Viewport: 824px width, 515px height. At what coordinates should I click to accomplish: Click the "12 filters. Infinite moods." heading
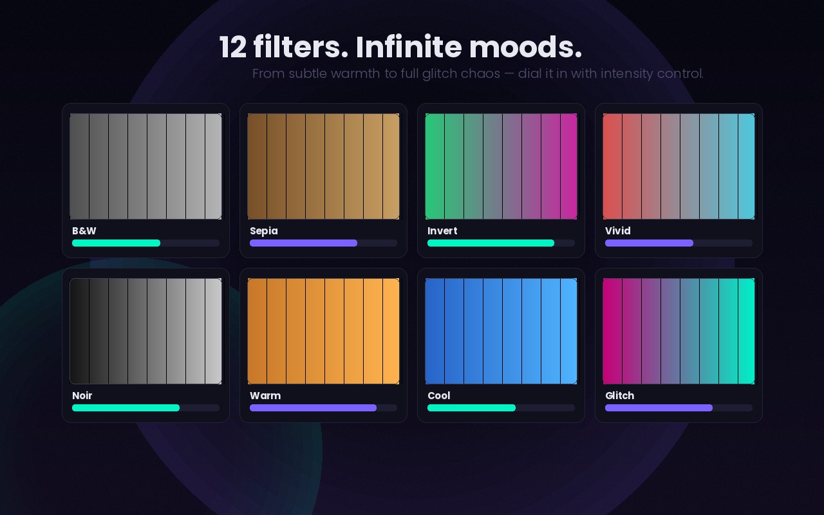tap(400, 47)
